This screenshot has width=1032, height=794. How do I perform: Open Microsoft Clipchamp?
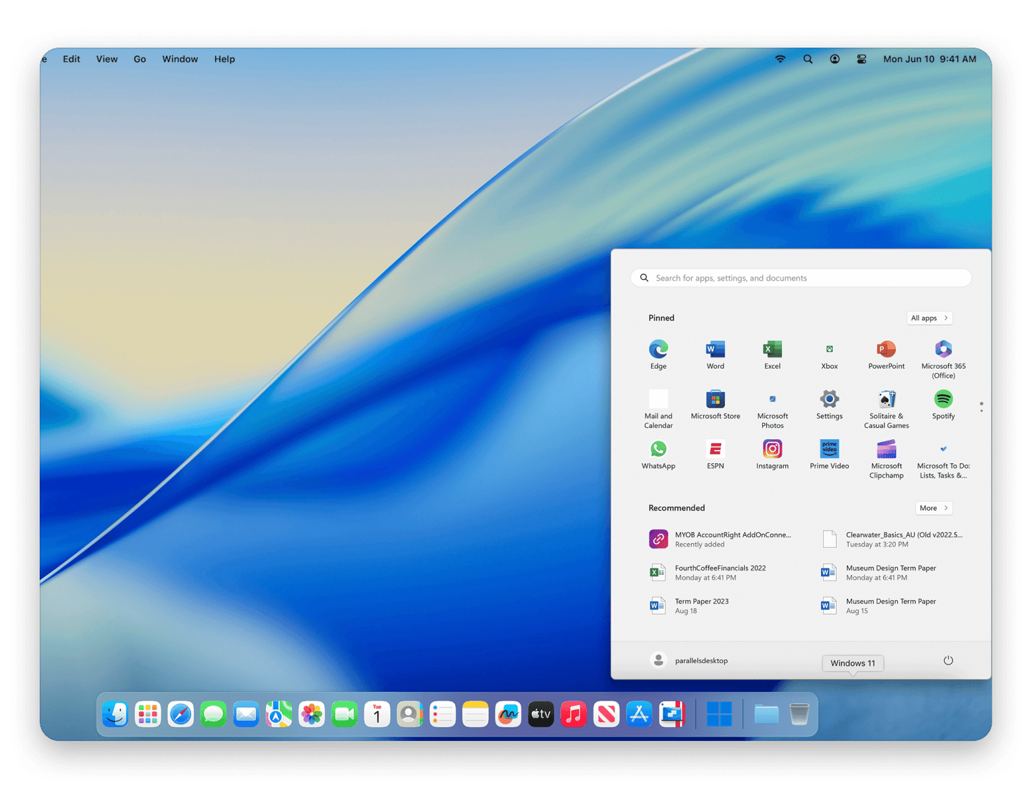pos(886,459)
